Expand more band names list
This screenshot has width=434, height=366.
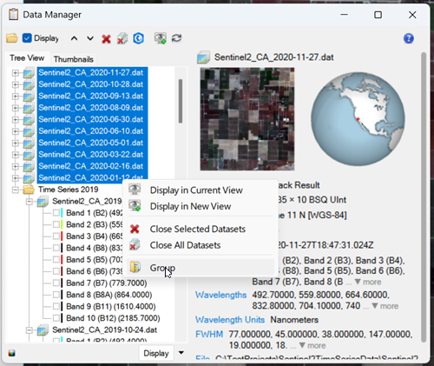pyautogui.click(x=368, y=282)
